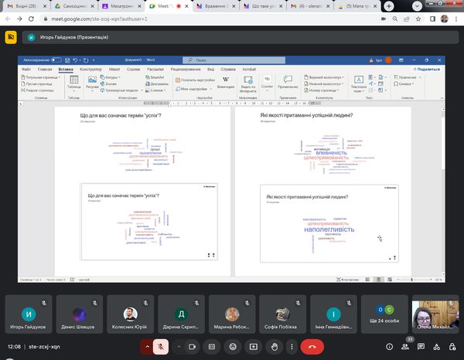464x360 pixels.
Task: Raise your hand in the meeting
Action: [x=274, y=348]
